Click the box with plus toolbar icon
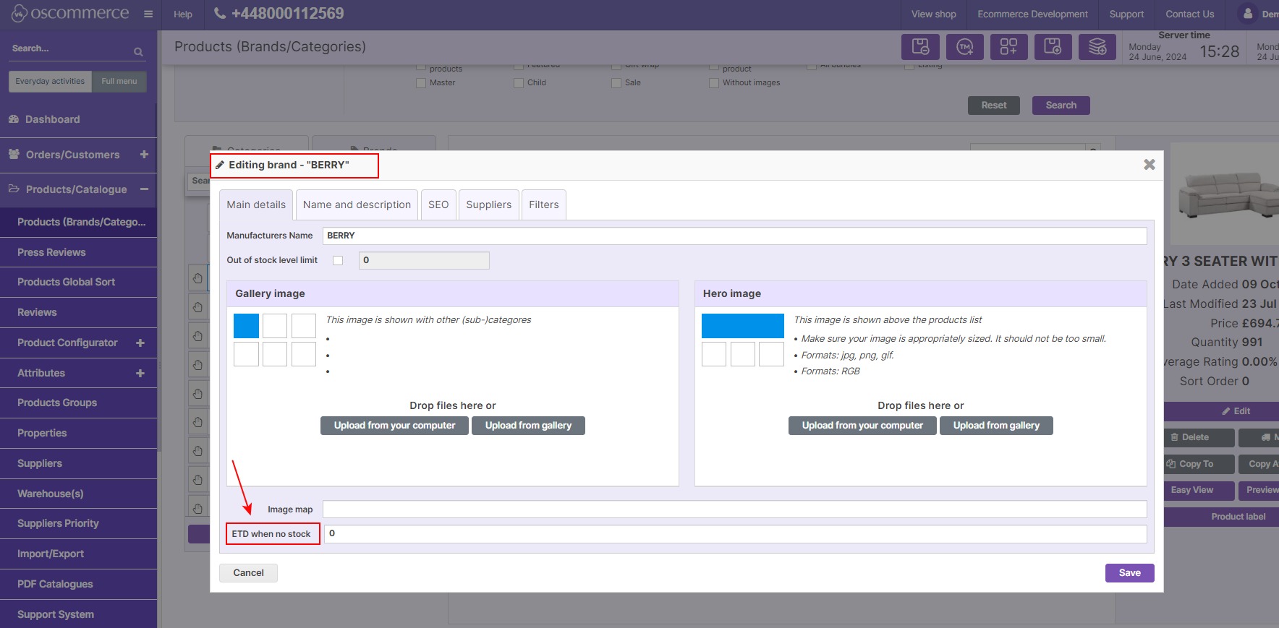The width and height of the screenshot is (1279, 628). point(1053,47)
